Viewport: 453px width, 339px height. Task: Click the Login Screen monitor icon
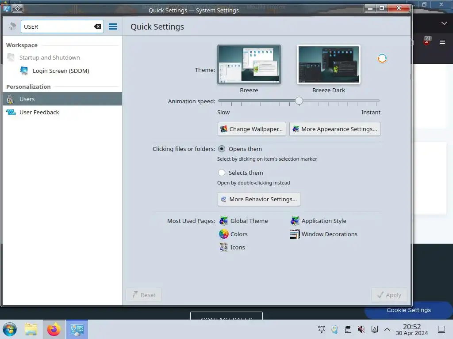pyautogui.click(x=24, y=71)
